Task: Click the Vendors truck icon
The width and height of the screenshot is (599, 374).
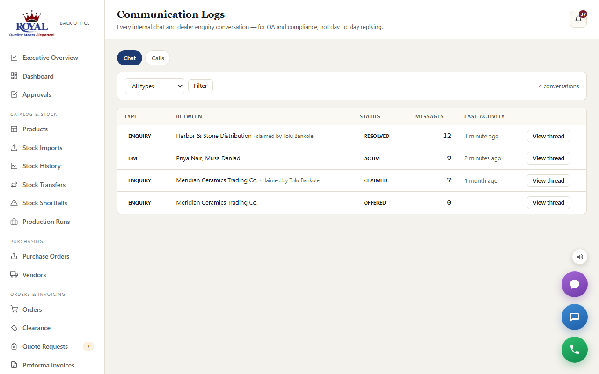Action: click(14, 275)
